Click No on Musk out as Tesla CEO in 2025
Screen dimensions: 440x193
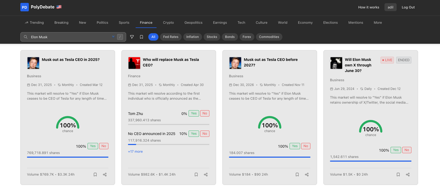104,146
